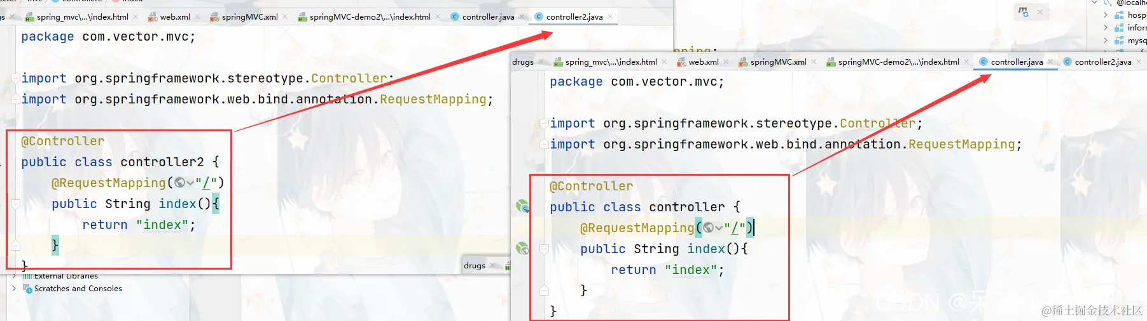Fold the RequestMapping import line in left editor
The width and height of the screenshot is (1147, 321).
pos(15,99)
